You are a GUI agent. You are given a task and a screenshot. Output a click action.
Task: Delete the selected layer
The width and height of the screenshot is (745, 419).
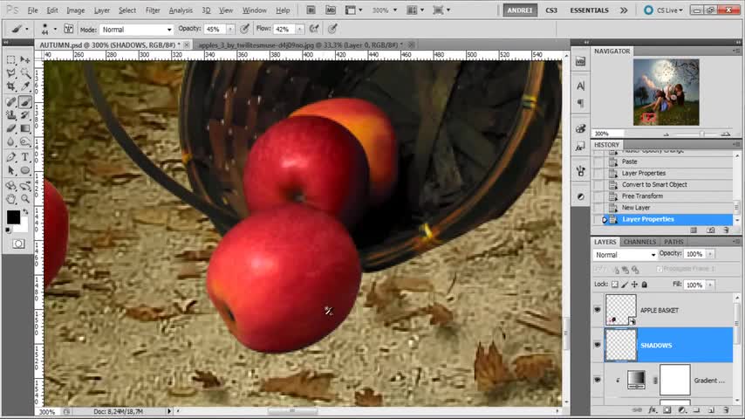(x=726, y=410)
